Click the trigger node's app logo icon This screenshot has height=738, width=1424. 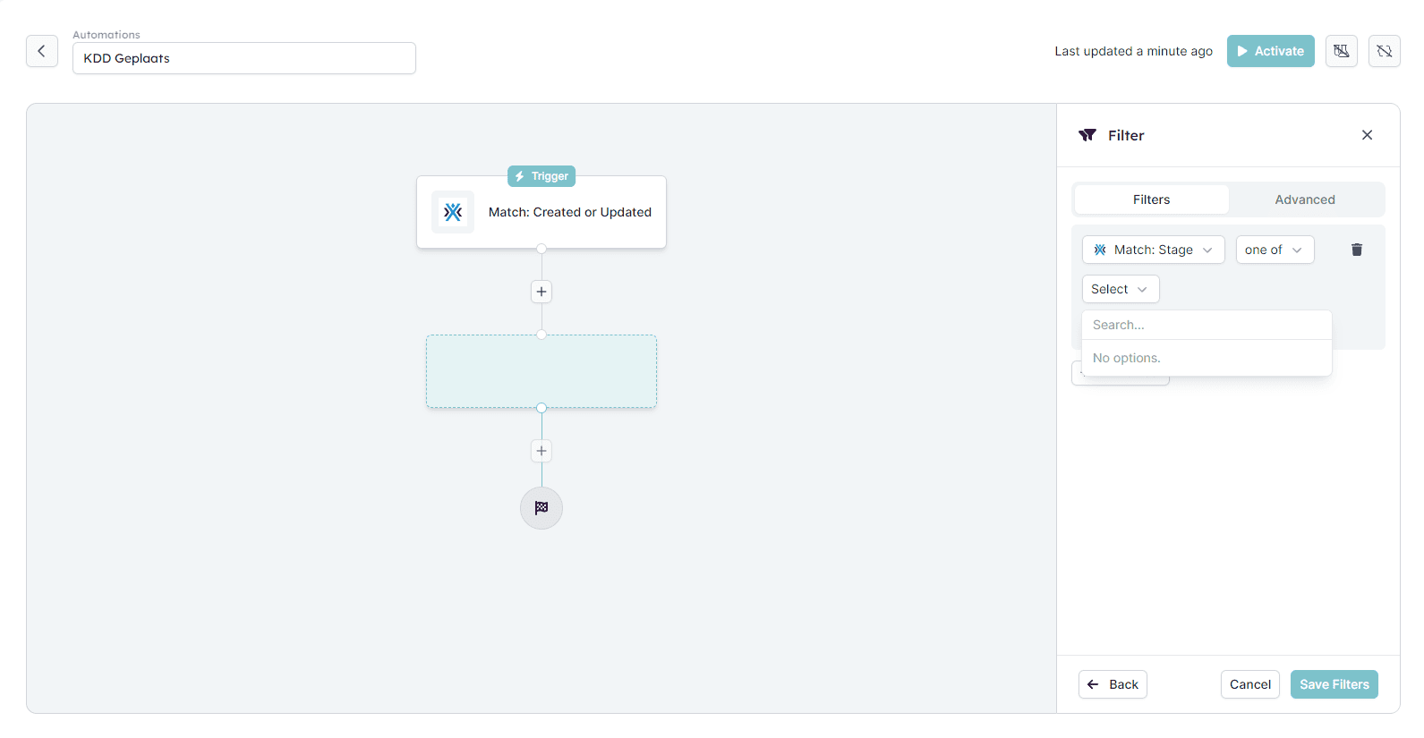coord(453,212)
